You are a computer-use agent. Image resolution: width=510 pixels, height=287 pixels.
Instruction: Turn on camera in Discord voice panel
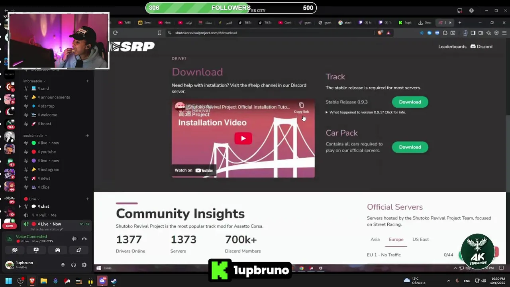click(x=15, y=250)
